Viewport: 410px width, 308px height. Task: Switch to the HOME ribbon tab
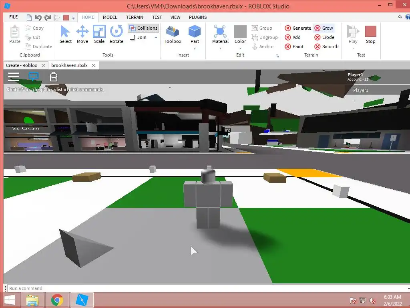(x=88, y=17)
